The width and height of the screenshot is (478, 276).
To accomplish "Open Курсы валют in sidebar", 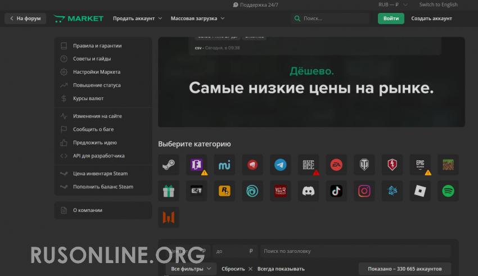I will 103,98.
